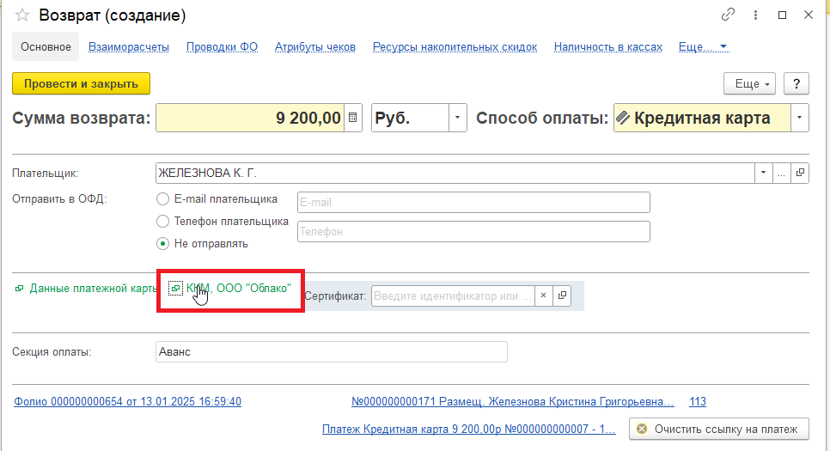Expand the currency Руб. dropdown
This screenshot has height=451, width=830.
point(458,119)
